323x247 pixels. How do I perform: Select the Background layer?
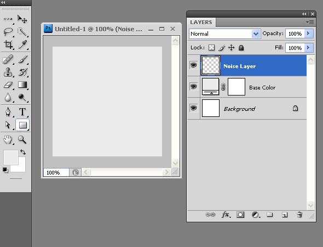[253, 109]
